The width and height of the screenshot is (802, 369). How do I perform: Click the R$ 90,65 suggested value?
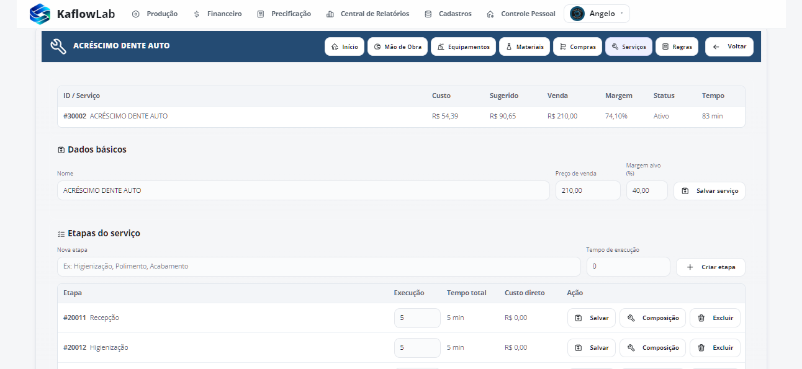point(503,116)
